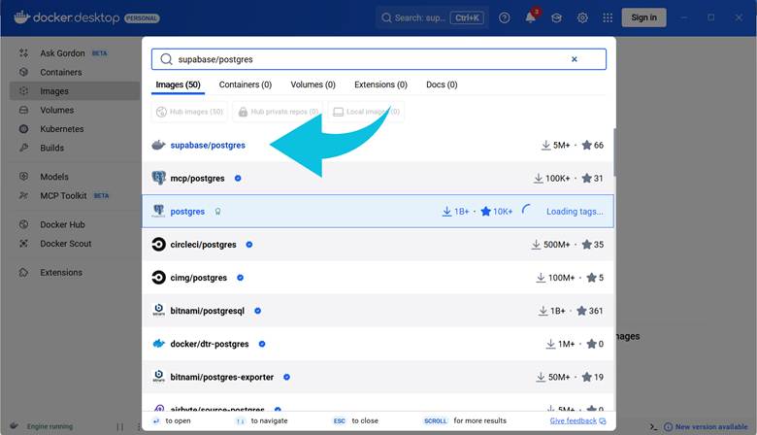The height and width of the screenshot is (435, 757).
Task: Select the postgres official image result
Action: click(378, 212)
